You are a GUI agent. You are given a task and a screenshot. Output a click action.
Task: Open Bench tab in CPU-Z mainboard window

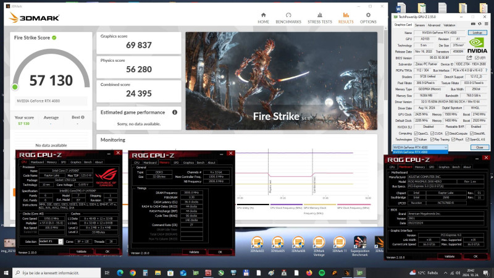(x=456, y=167)
